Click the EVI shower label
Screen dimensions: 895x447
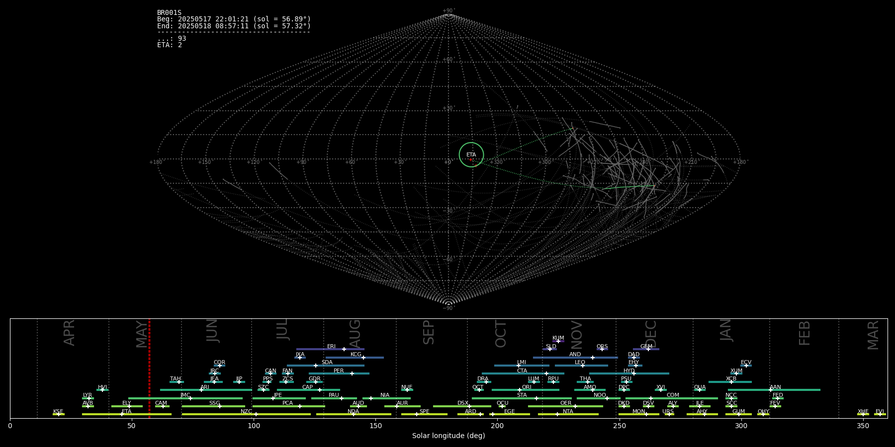click(880, 412)
